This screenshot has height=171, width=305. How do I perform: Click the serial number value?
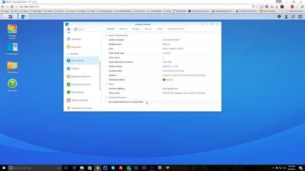pyautogui.click(x=171, y=40)
